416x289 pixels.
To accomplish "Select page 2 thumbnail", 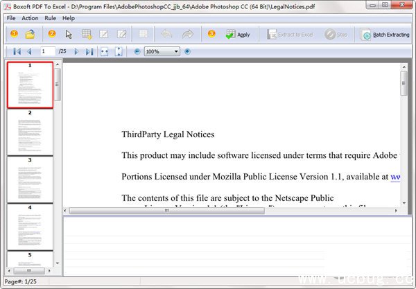I will click(x=30, y=132).
